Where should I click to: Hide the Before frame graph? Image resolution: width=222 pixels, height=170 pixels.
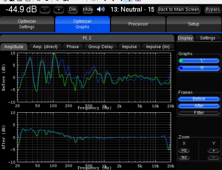(199, 99)
